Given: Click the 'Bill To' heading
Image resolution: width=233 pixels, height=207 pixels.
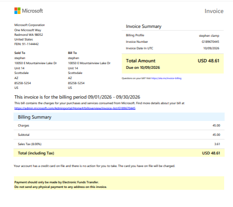Looking at the screenshot, I should (72, 53).
